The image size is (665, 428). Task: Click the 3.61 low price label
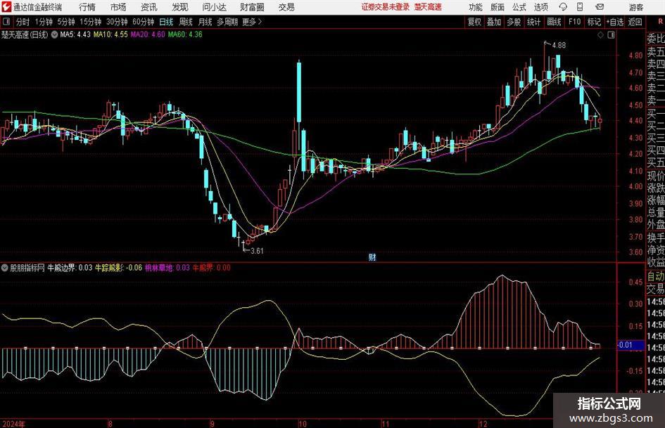tap(257, 251)
